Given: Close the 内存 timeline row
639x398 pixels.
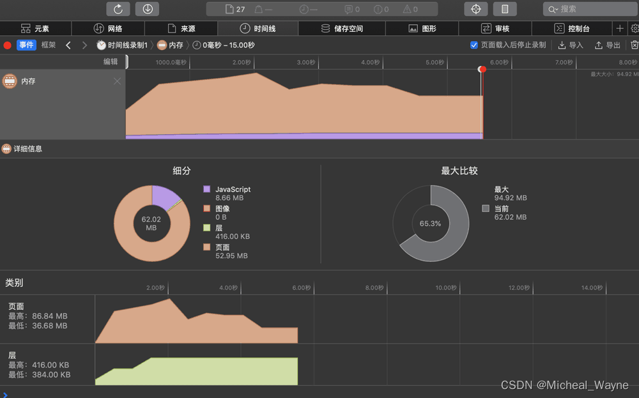Looking at the screenshot, I should coord(117,81).
